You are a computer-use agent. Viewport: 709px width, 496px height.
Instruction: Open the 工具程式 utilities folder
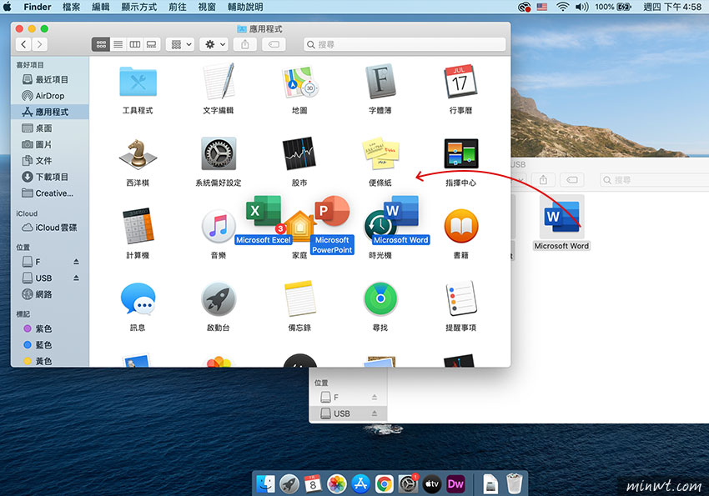[x=138, y=83]
